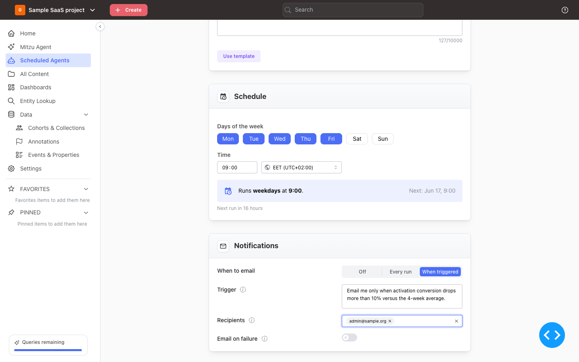Viewport: 579px width, 362px height.
Task: Click the 09:00 time input field
Action: (237, 167)
